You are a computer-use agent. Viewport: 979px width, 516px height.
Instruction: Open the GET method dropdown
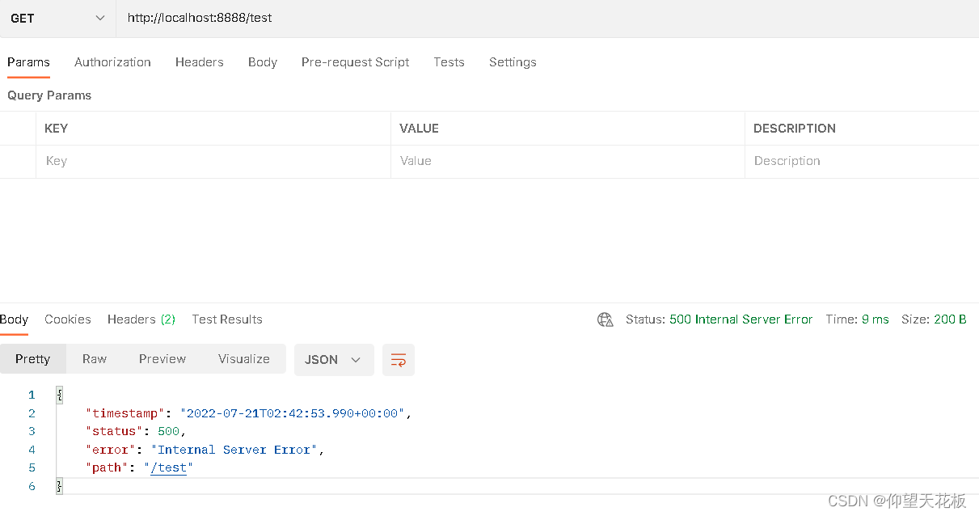57,18
